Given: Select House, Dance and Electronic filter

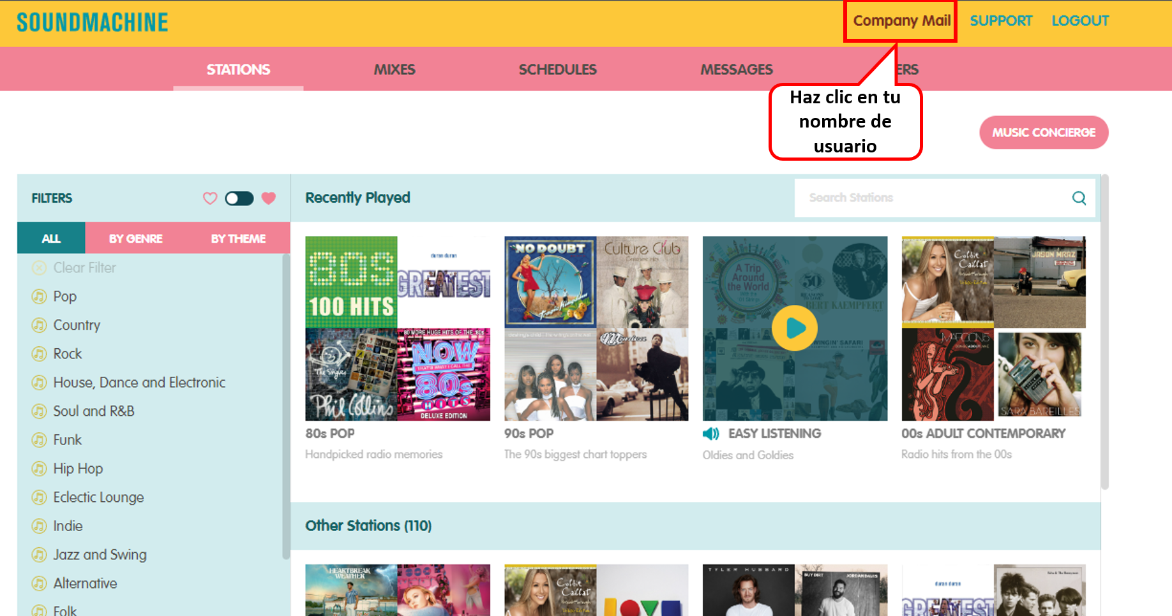Looking at the screenshot, I should [139, 383].
